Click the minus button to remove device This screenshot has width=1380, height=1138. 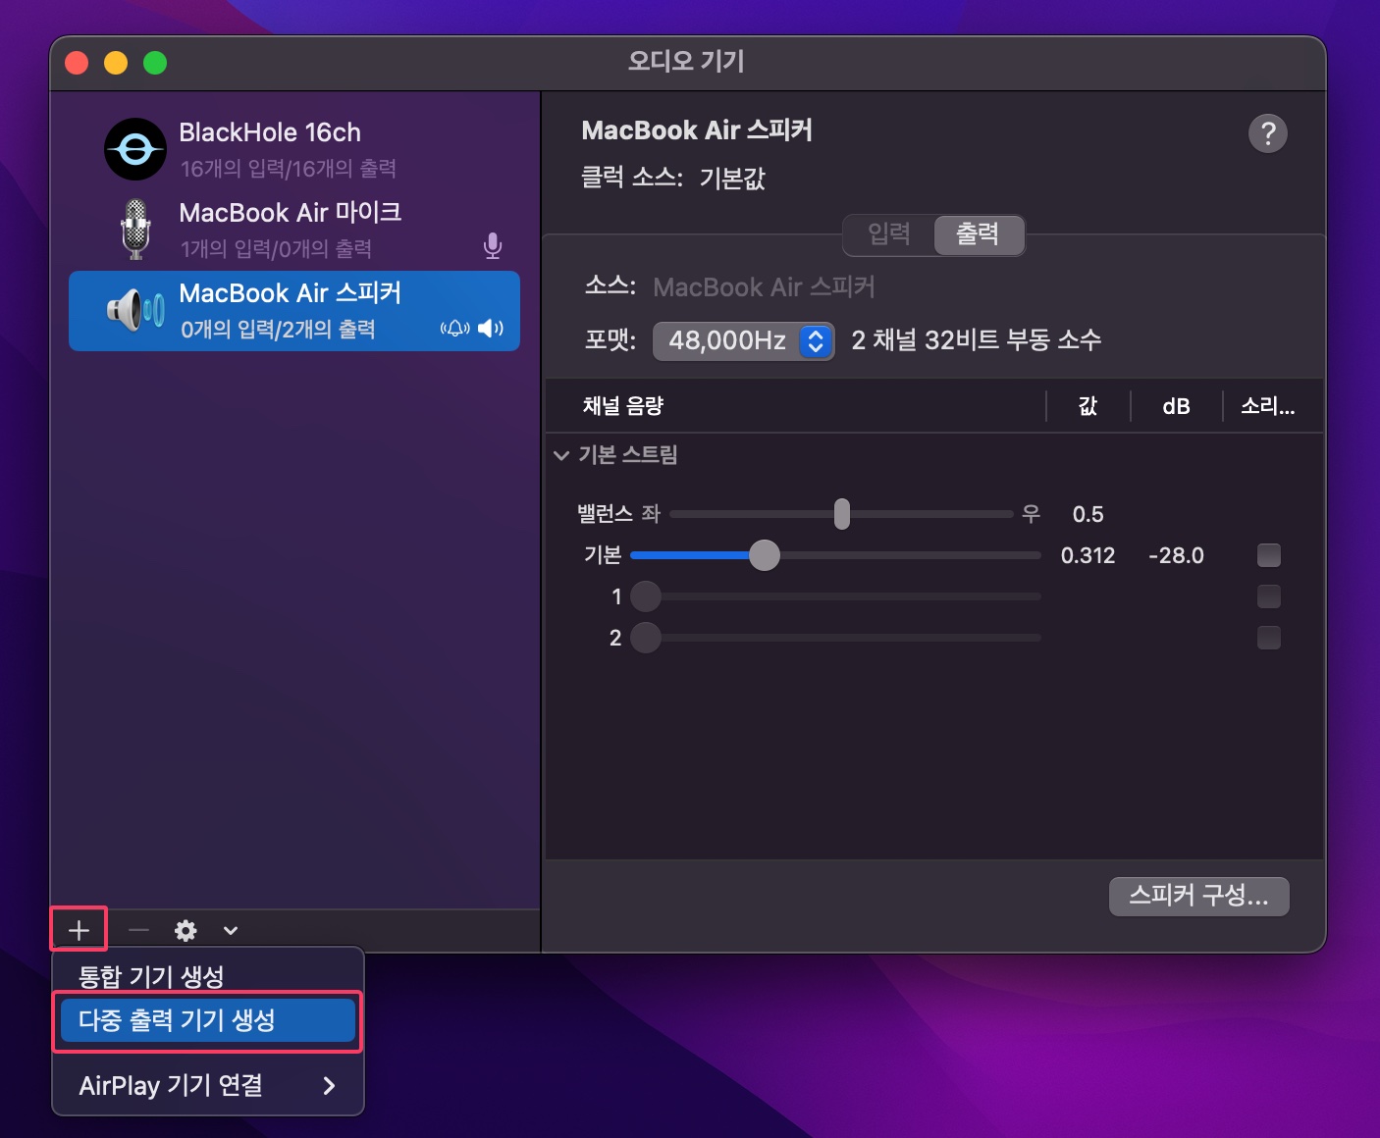138,930
